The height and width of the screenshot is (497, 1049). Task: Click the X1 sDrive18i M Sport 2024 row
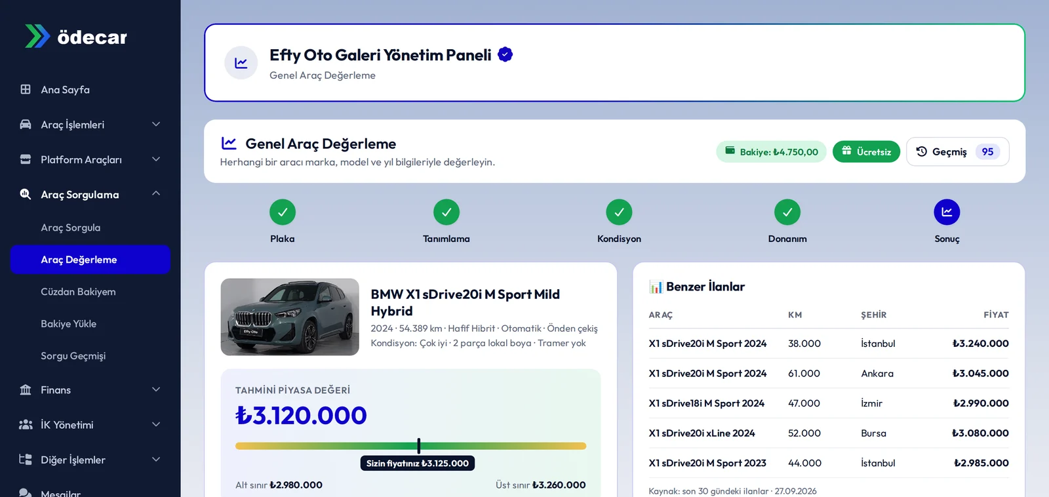pos(829,403)
